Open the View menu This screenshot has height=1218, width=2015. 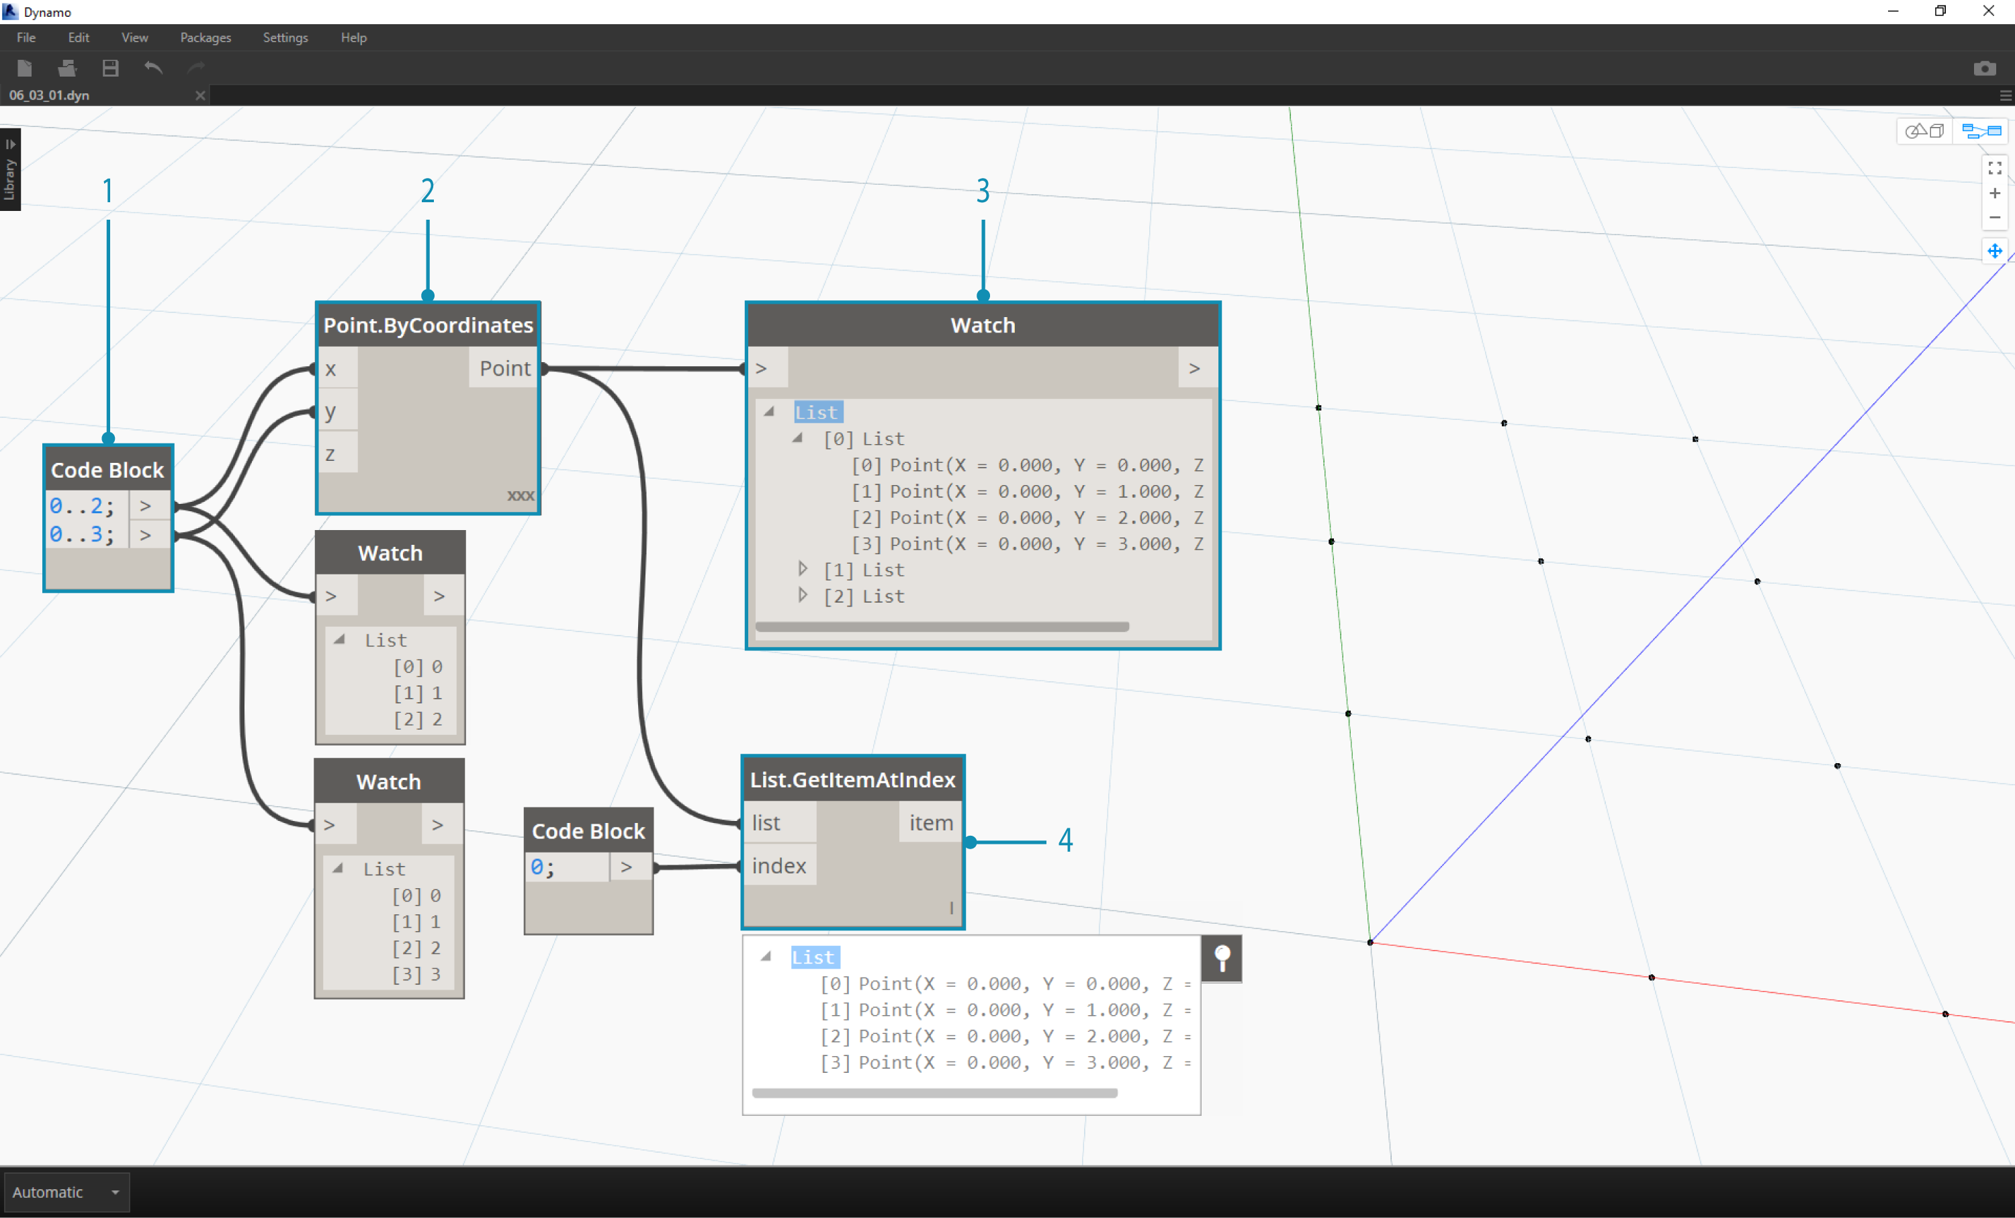click(135, 38)
